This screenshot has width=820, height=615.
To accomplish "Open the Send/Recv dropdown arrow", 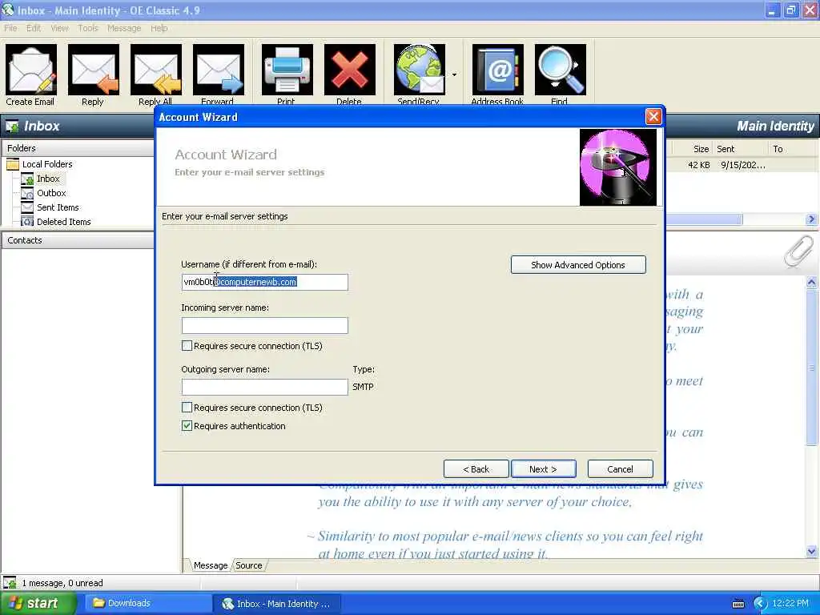I will 454,74.
